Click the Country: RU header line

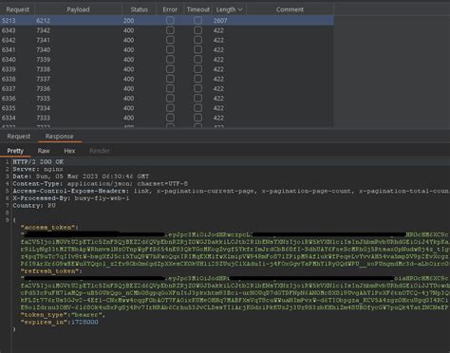tap(34, 205)
